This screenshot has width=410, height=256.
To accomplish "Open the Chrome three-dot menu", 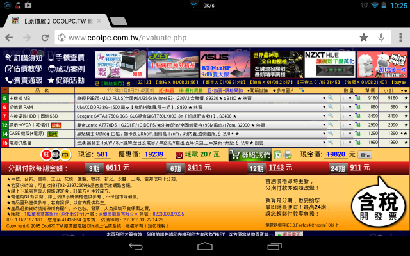I will pos(400,38).
